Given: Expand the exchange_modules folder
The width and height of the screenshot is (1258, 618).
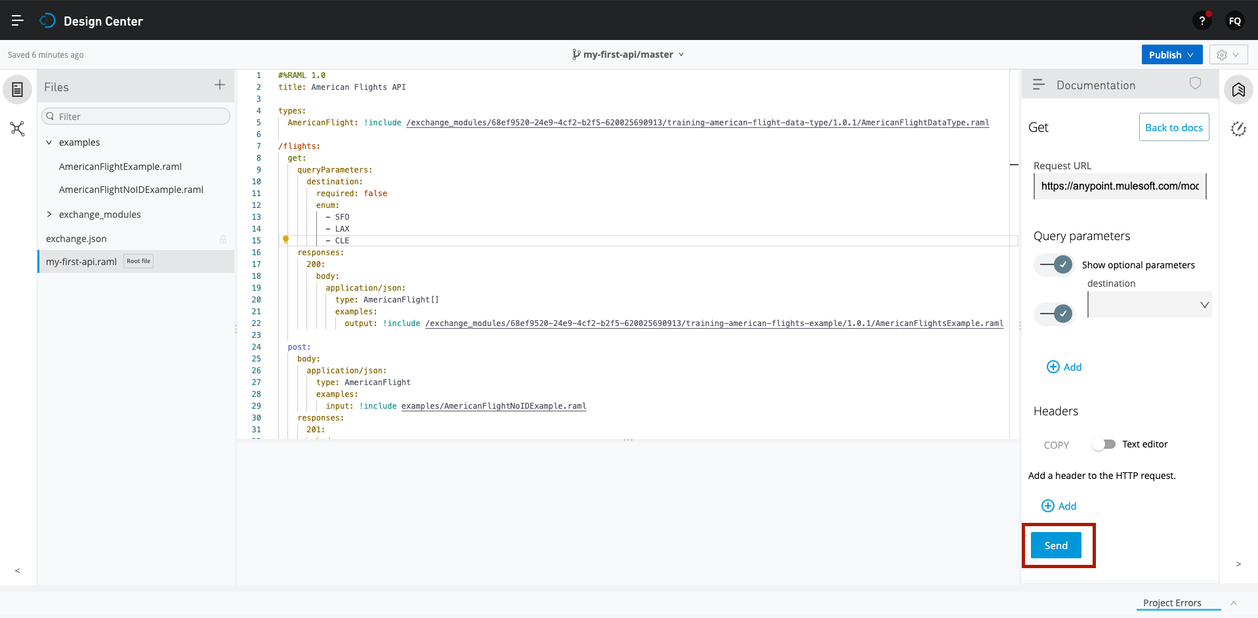Looking at the screenshot, I should click(x=49, y=215).
